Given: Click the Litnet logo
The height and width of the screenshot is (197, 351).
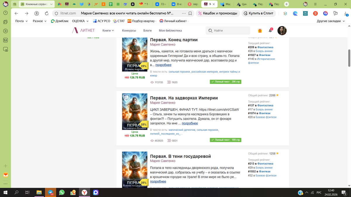Looking at the screenshot, I should click(83, 30).
